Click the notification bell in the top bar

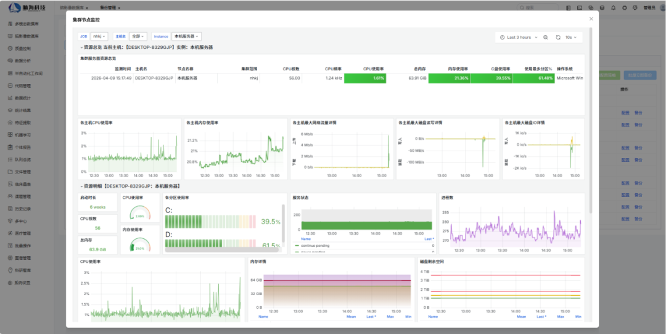point(613,7)
